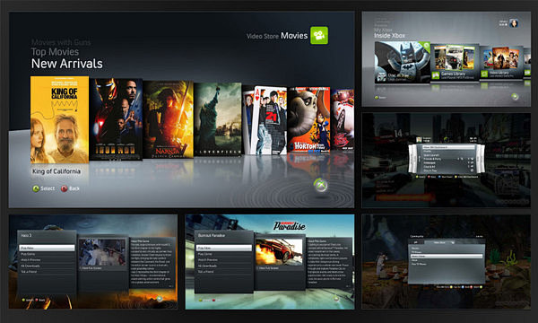
Task: Choose Watch Preview in Burnout Paradise menu
Action: (223, 260)
